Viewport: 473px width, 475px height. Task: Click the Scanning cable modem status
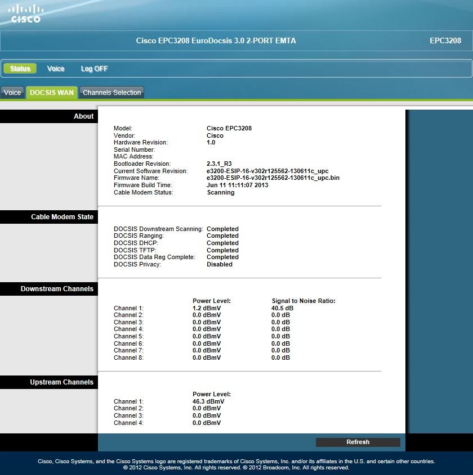pyautogui.click(x=221, y=192)
